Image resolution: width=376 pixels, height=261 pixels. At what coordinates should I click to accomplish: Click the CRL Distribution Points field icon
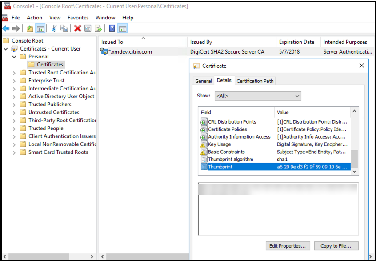[204, 122]
